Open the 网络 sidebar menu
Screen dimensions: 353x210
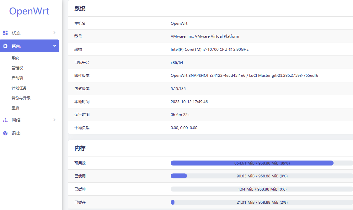click(x=30, y=120)
